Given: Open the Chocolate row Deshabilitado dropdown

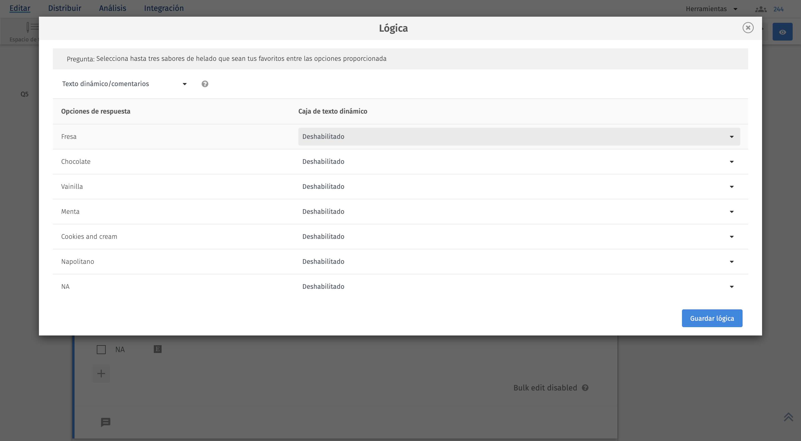Looking at the screenshot, I should [519, 162].
